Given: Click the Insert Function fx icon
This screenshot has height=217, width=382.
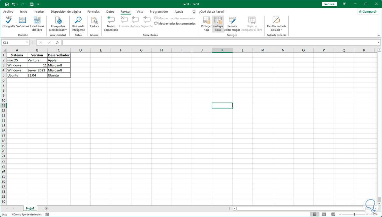Looking at the screenshot, I should pos(57,43).
